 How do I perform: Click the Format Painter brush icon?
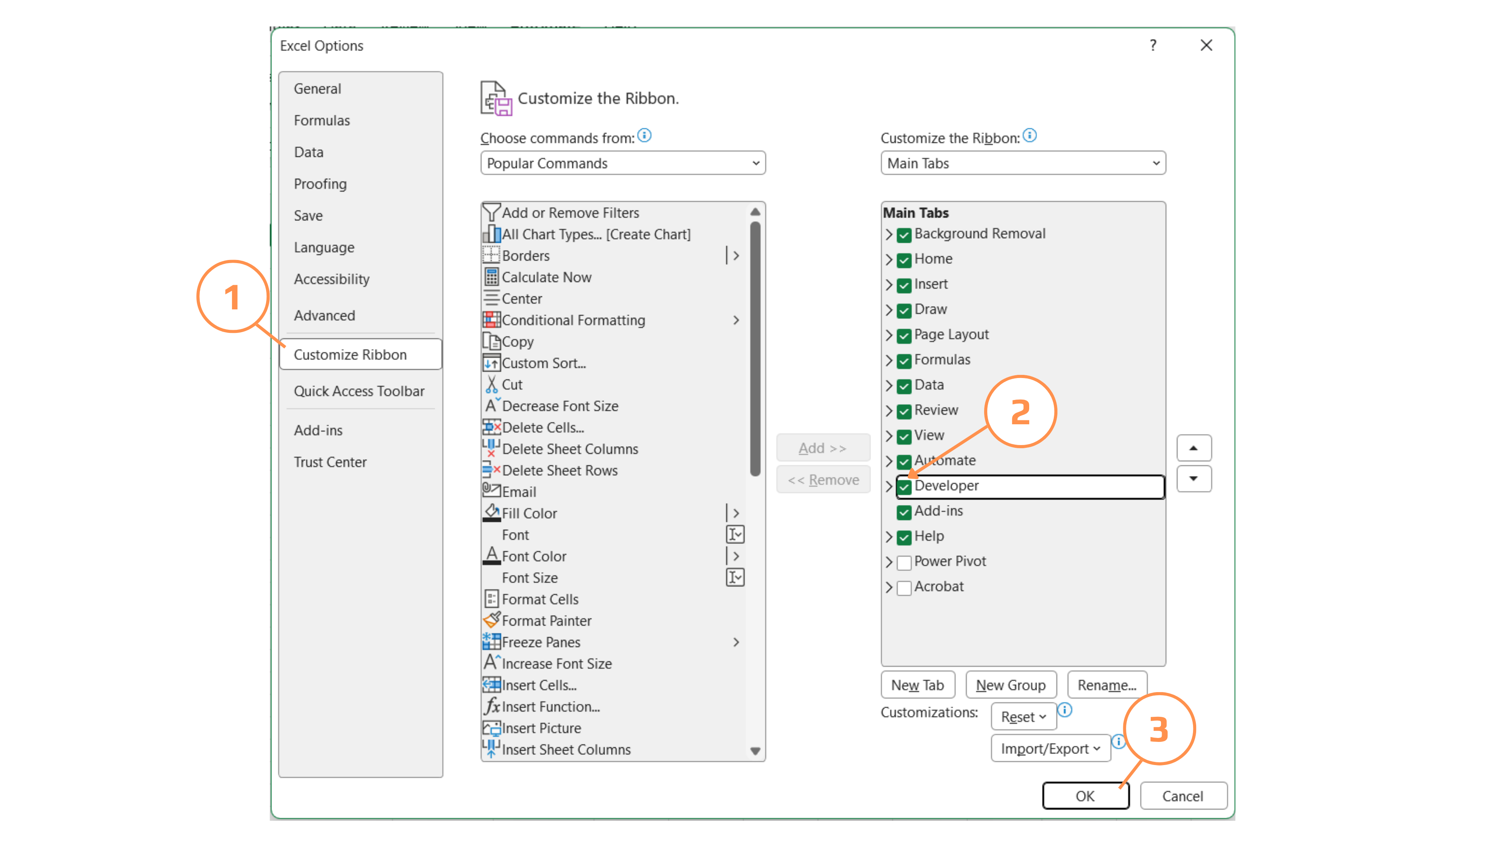click(491, 620)
